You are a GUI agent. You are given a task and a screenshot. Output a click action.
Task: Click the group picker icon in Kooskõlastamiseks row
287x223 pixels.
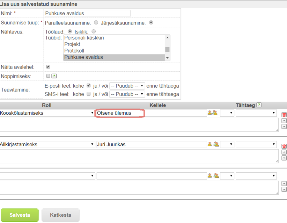[x=215, y=113]
